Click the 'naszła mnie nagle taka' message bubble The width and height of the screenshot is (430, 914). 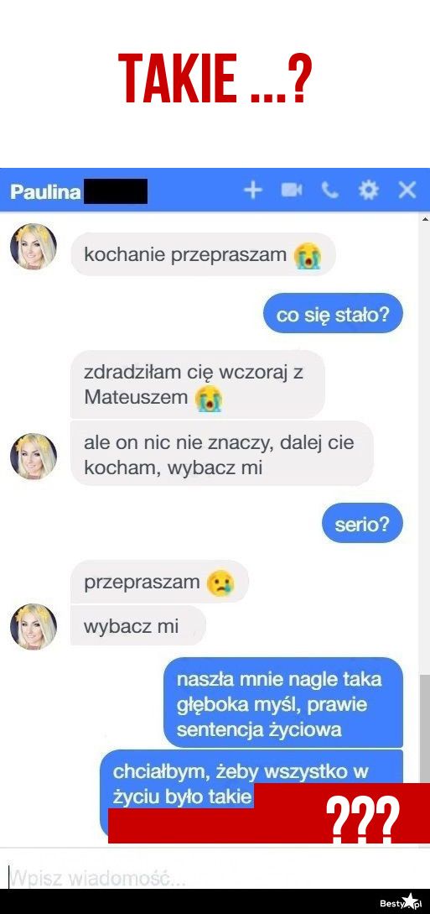click(x=283, y=703)
